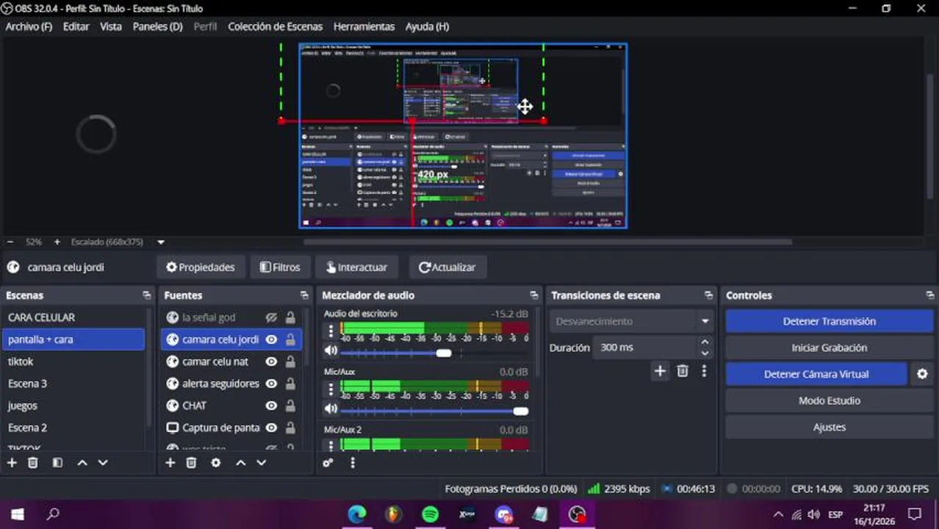Open Propiedades for the selected source
939x529 pixels.
tap(201, 267)
